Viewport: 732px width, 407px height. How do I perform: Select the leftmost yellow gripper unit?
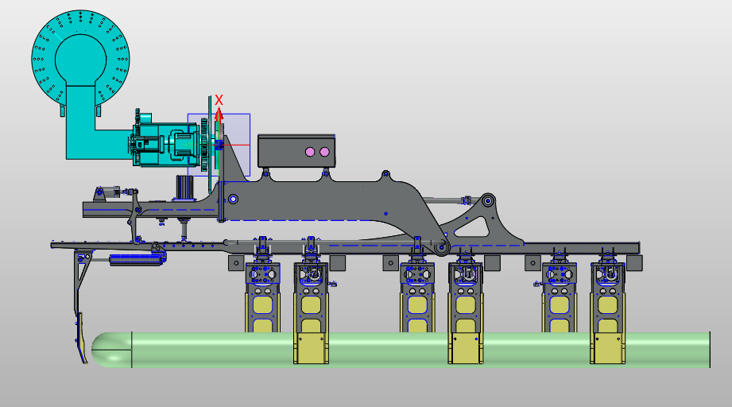point(263,297)
